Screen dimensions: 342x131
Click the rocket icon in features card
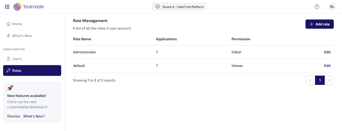[x=10, y=88]
